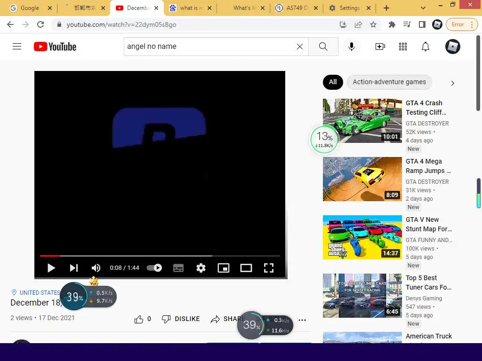Open the YouTube guide hamburger menu
Viewport: 482px width, 361px height.
pyautogui.click(x=17, y=47)
